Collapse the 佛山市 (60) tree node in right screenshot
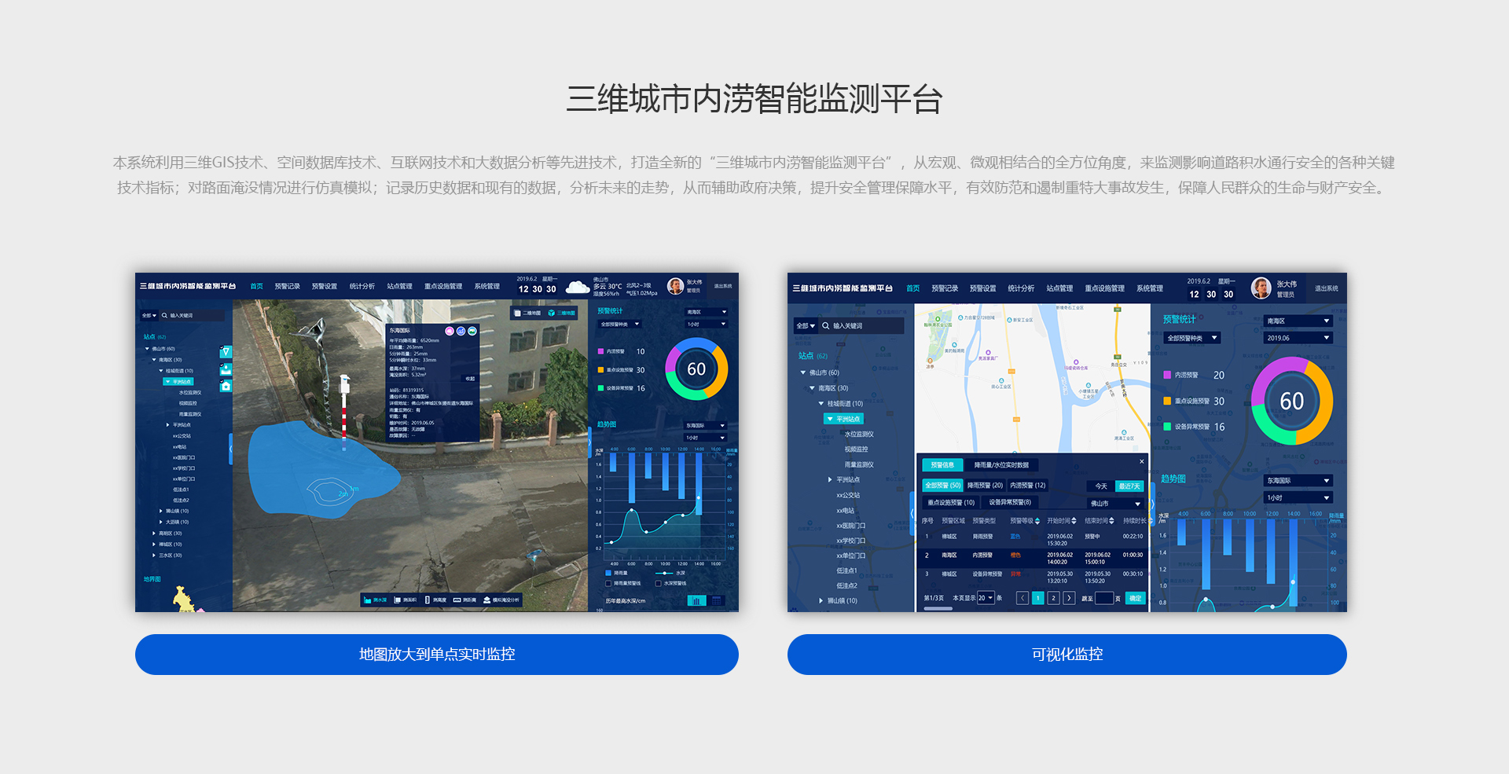Viewport: 1509px width, 774px height. tap(802, 372)
